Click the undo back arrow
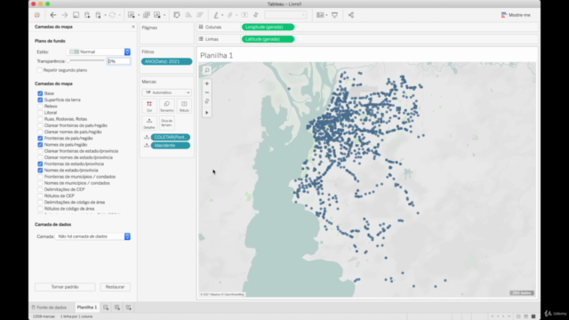The width and height of the screenshot is (569, 320). (x=53, y=15)
